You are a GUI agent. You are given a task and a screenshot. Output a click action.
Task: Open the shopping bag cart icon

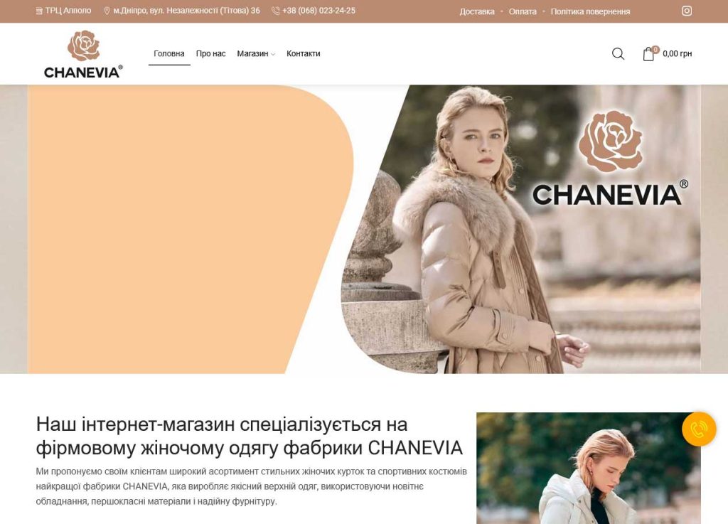648,54
